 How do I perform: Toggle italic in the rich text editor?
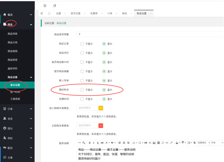click(x=94, y=142)
